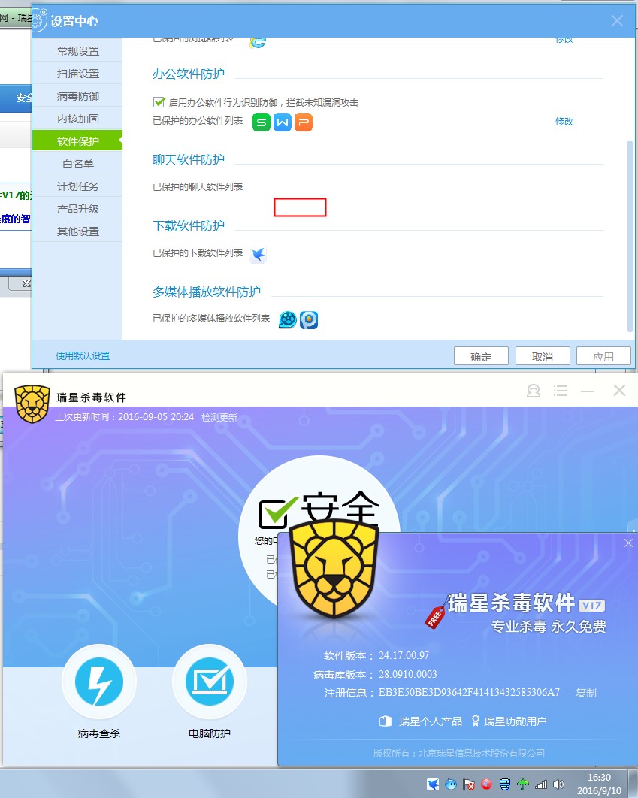Open network signal tray icon
Viewport: 638px width, 798px height.
541,784
